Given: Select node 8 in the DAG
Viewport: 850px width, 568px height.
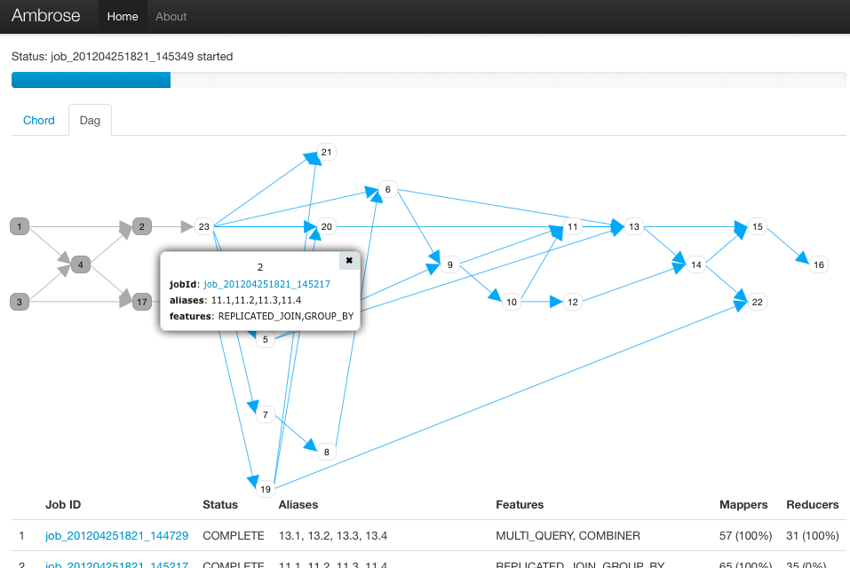Looking at the screenshot, I should click(x=325, y=451).
